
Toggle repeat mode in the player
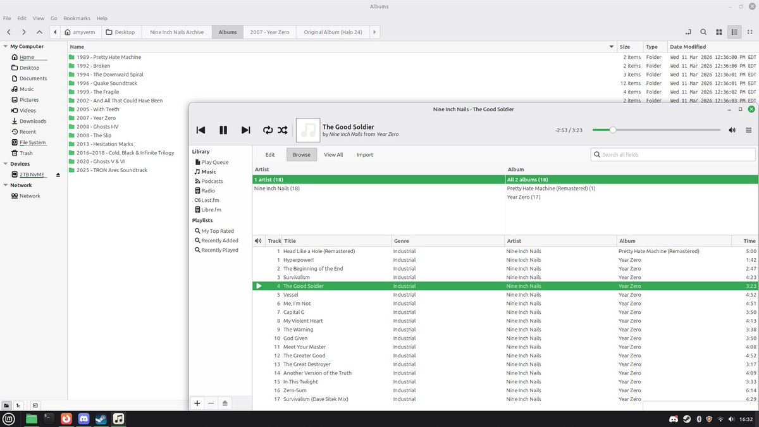coord(268,130)
